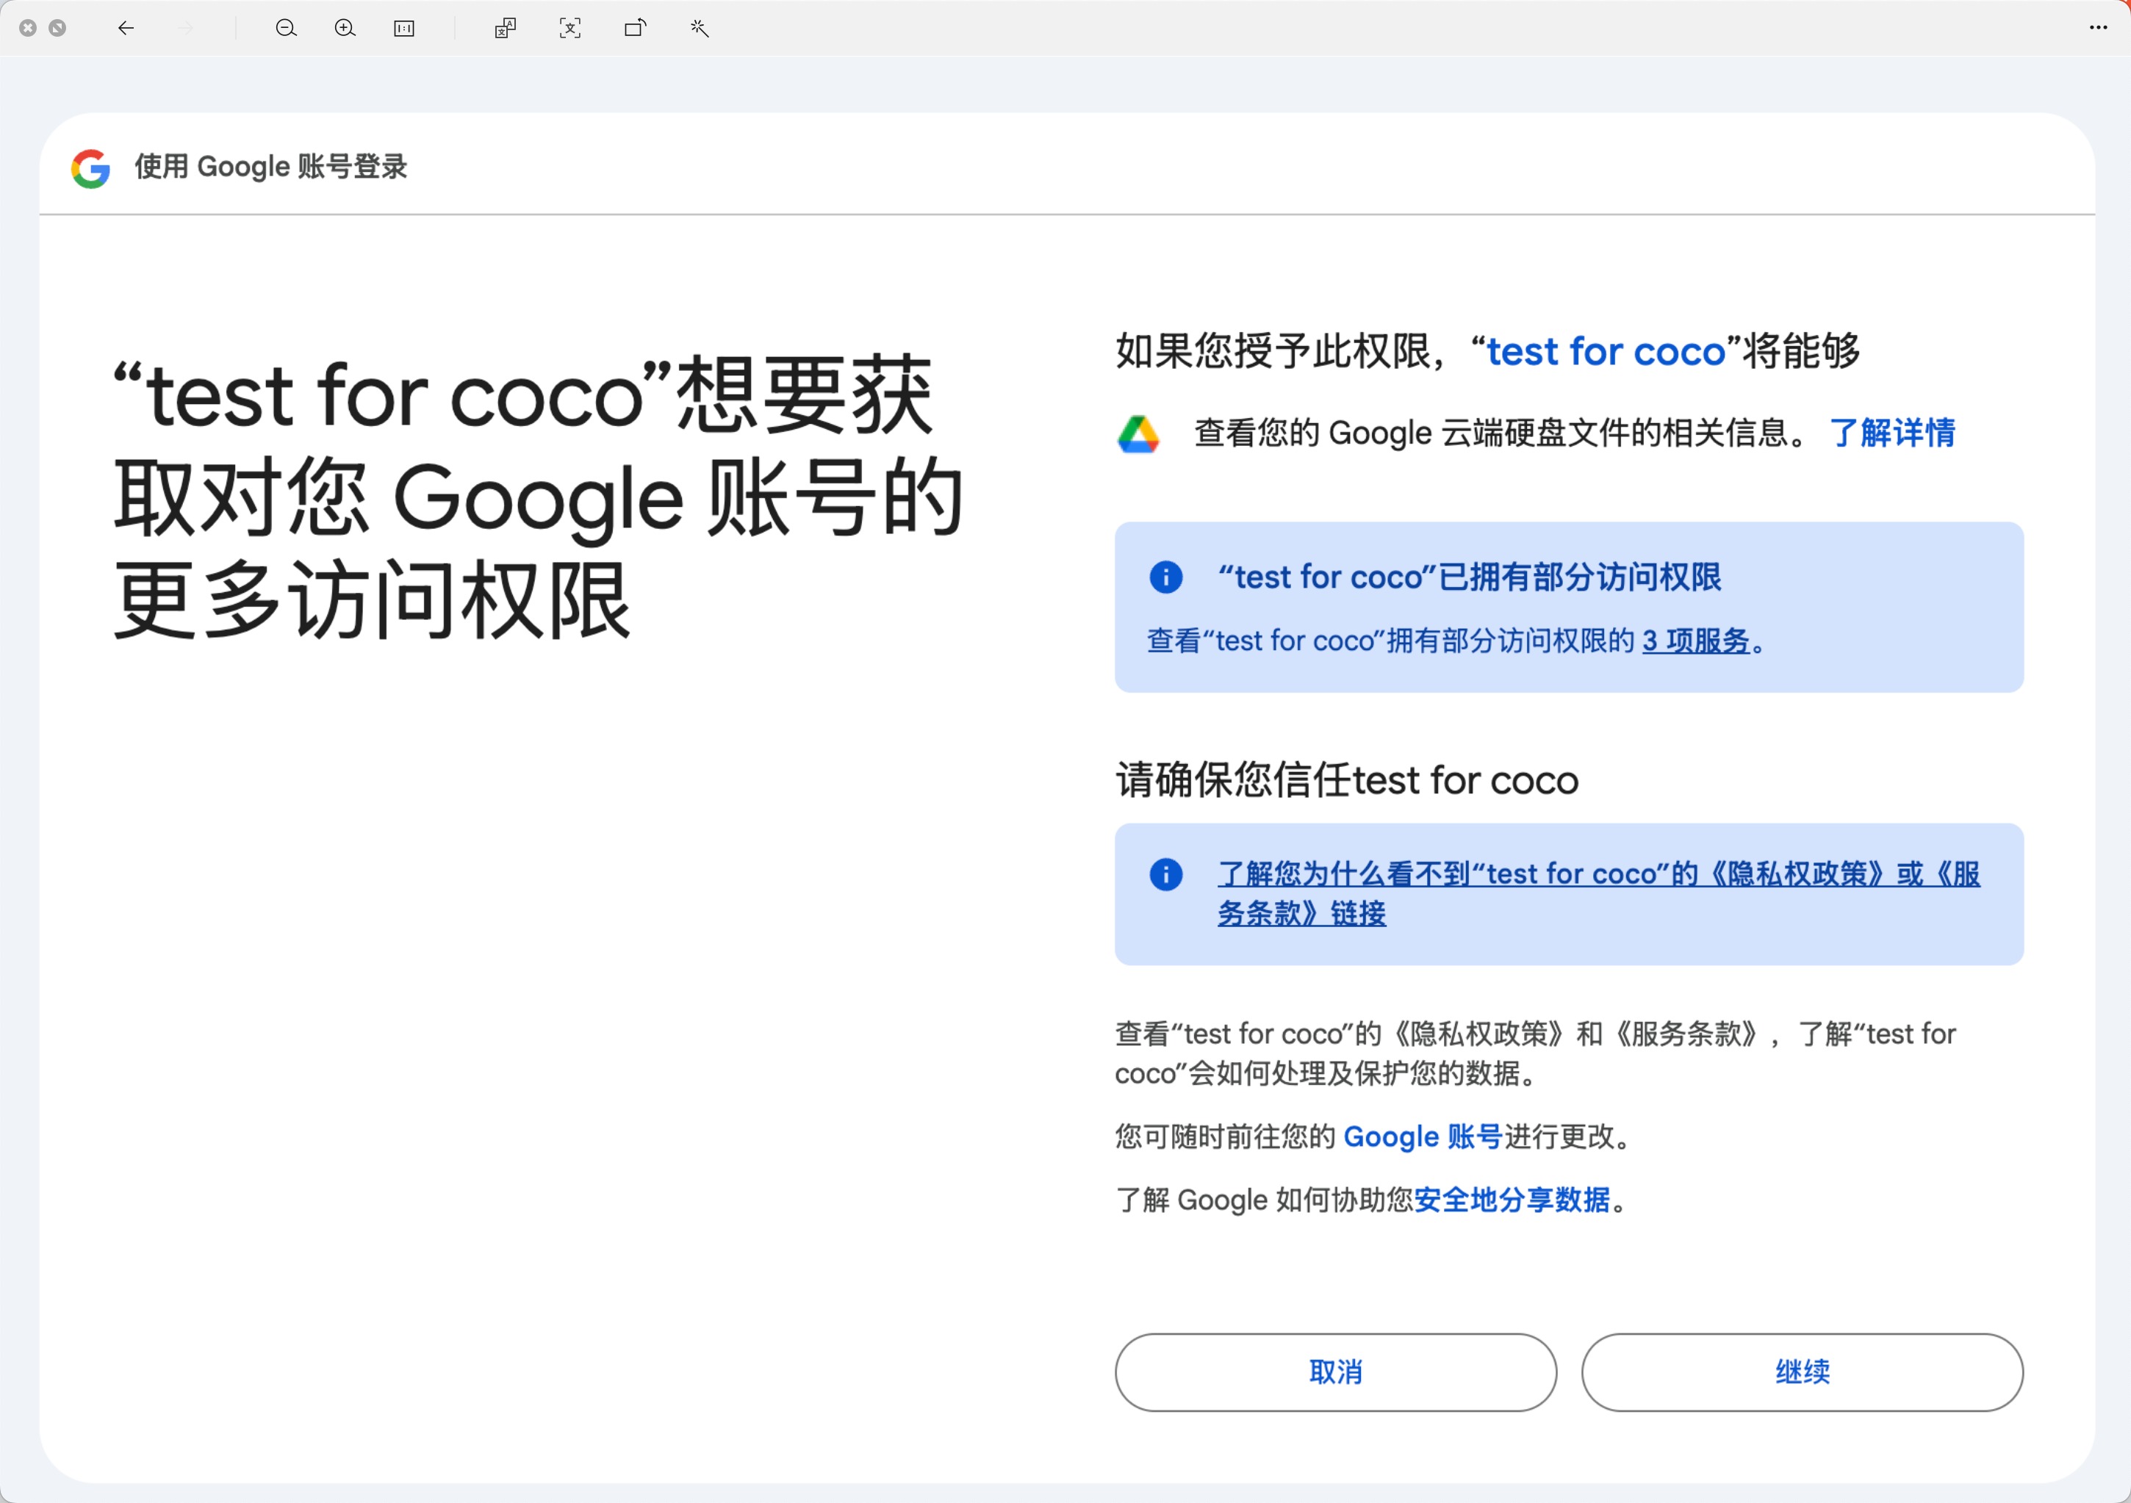The height and width of the screenshot is (1503, 2131).
Task: Open the 安全地分享数据 link
Action: point(1511,1200)
